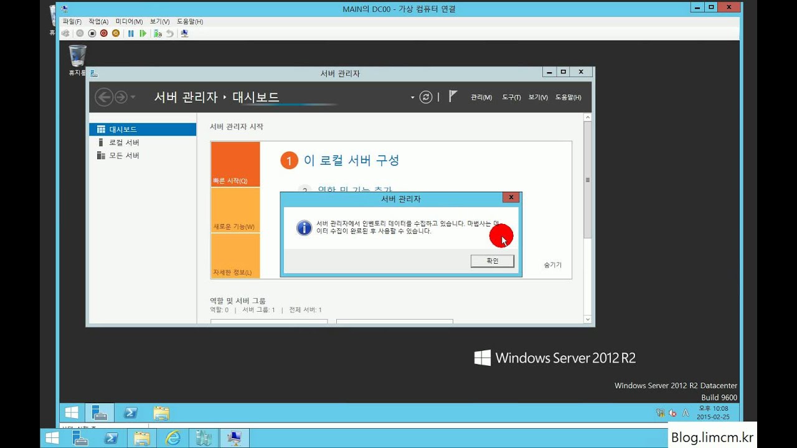Click the Enhanced Session monitor icon
The height and width of the screenshot is (448, 797).
(x=184, y=34)
